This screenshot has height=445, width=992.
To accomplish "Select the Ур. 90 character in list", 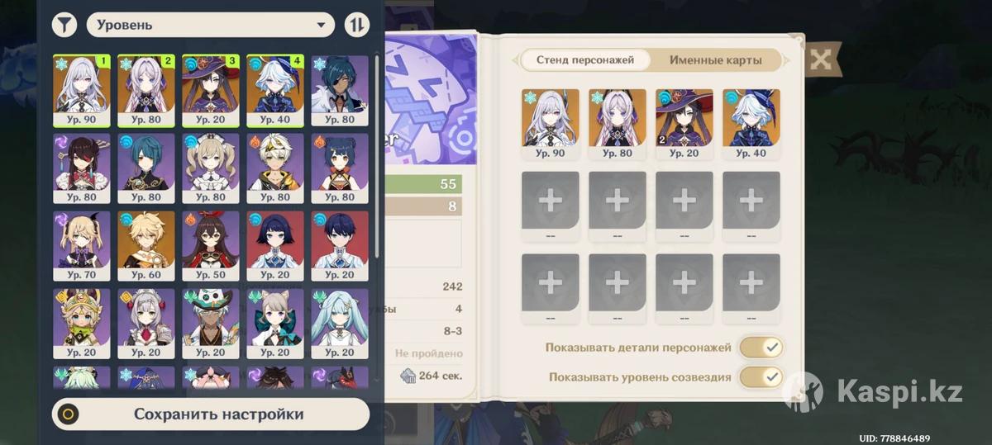I will click(x=81, y=90).
